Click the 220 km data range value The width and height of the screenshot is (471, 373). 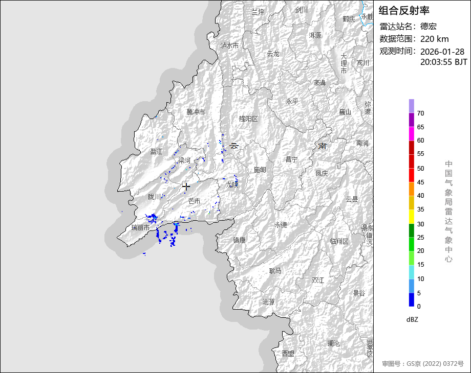[434, 39]
